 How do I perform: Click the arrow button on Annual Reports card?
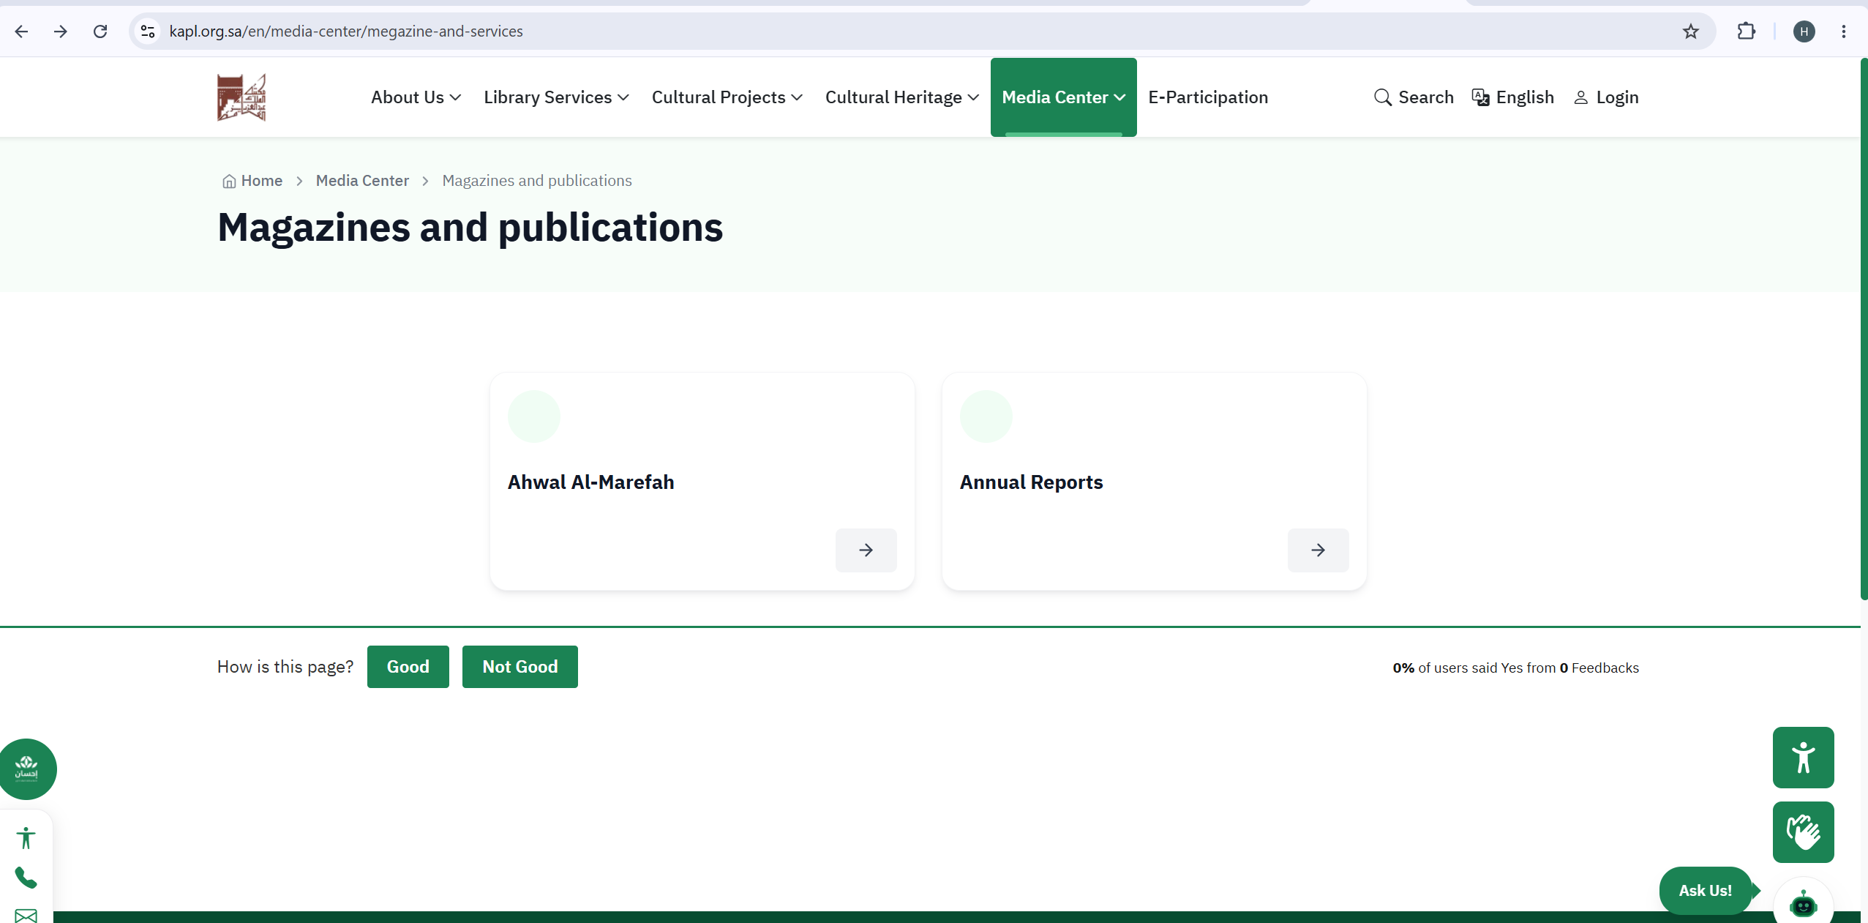click(x=1318, y=550)
